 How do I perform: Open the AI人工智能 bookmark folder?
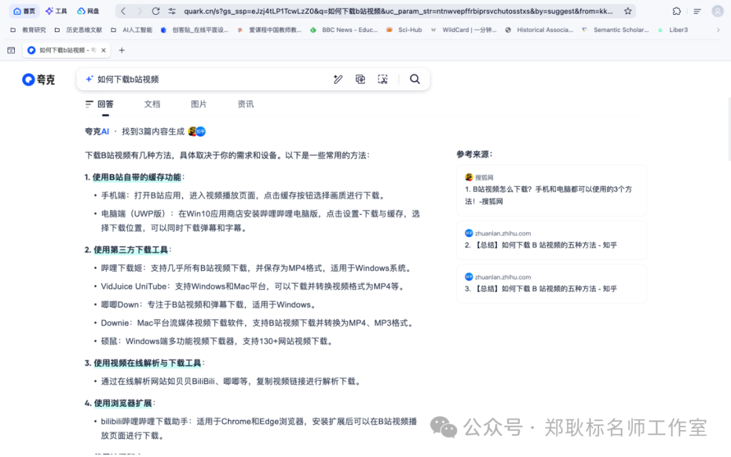coord(131,30)
